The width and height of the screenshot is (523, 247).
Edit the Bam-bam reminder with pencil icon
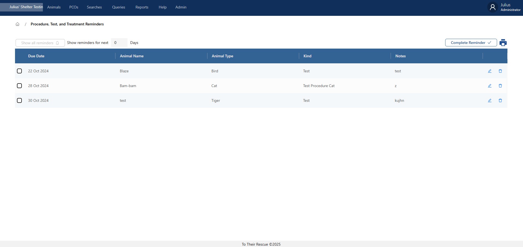coord(489,86)
